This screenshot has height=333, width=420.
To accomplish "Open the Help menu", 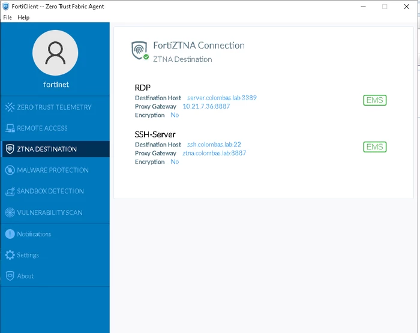I will tap(23, 17).
